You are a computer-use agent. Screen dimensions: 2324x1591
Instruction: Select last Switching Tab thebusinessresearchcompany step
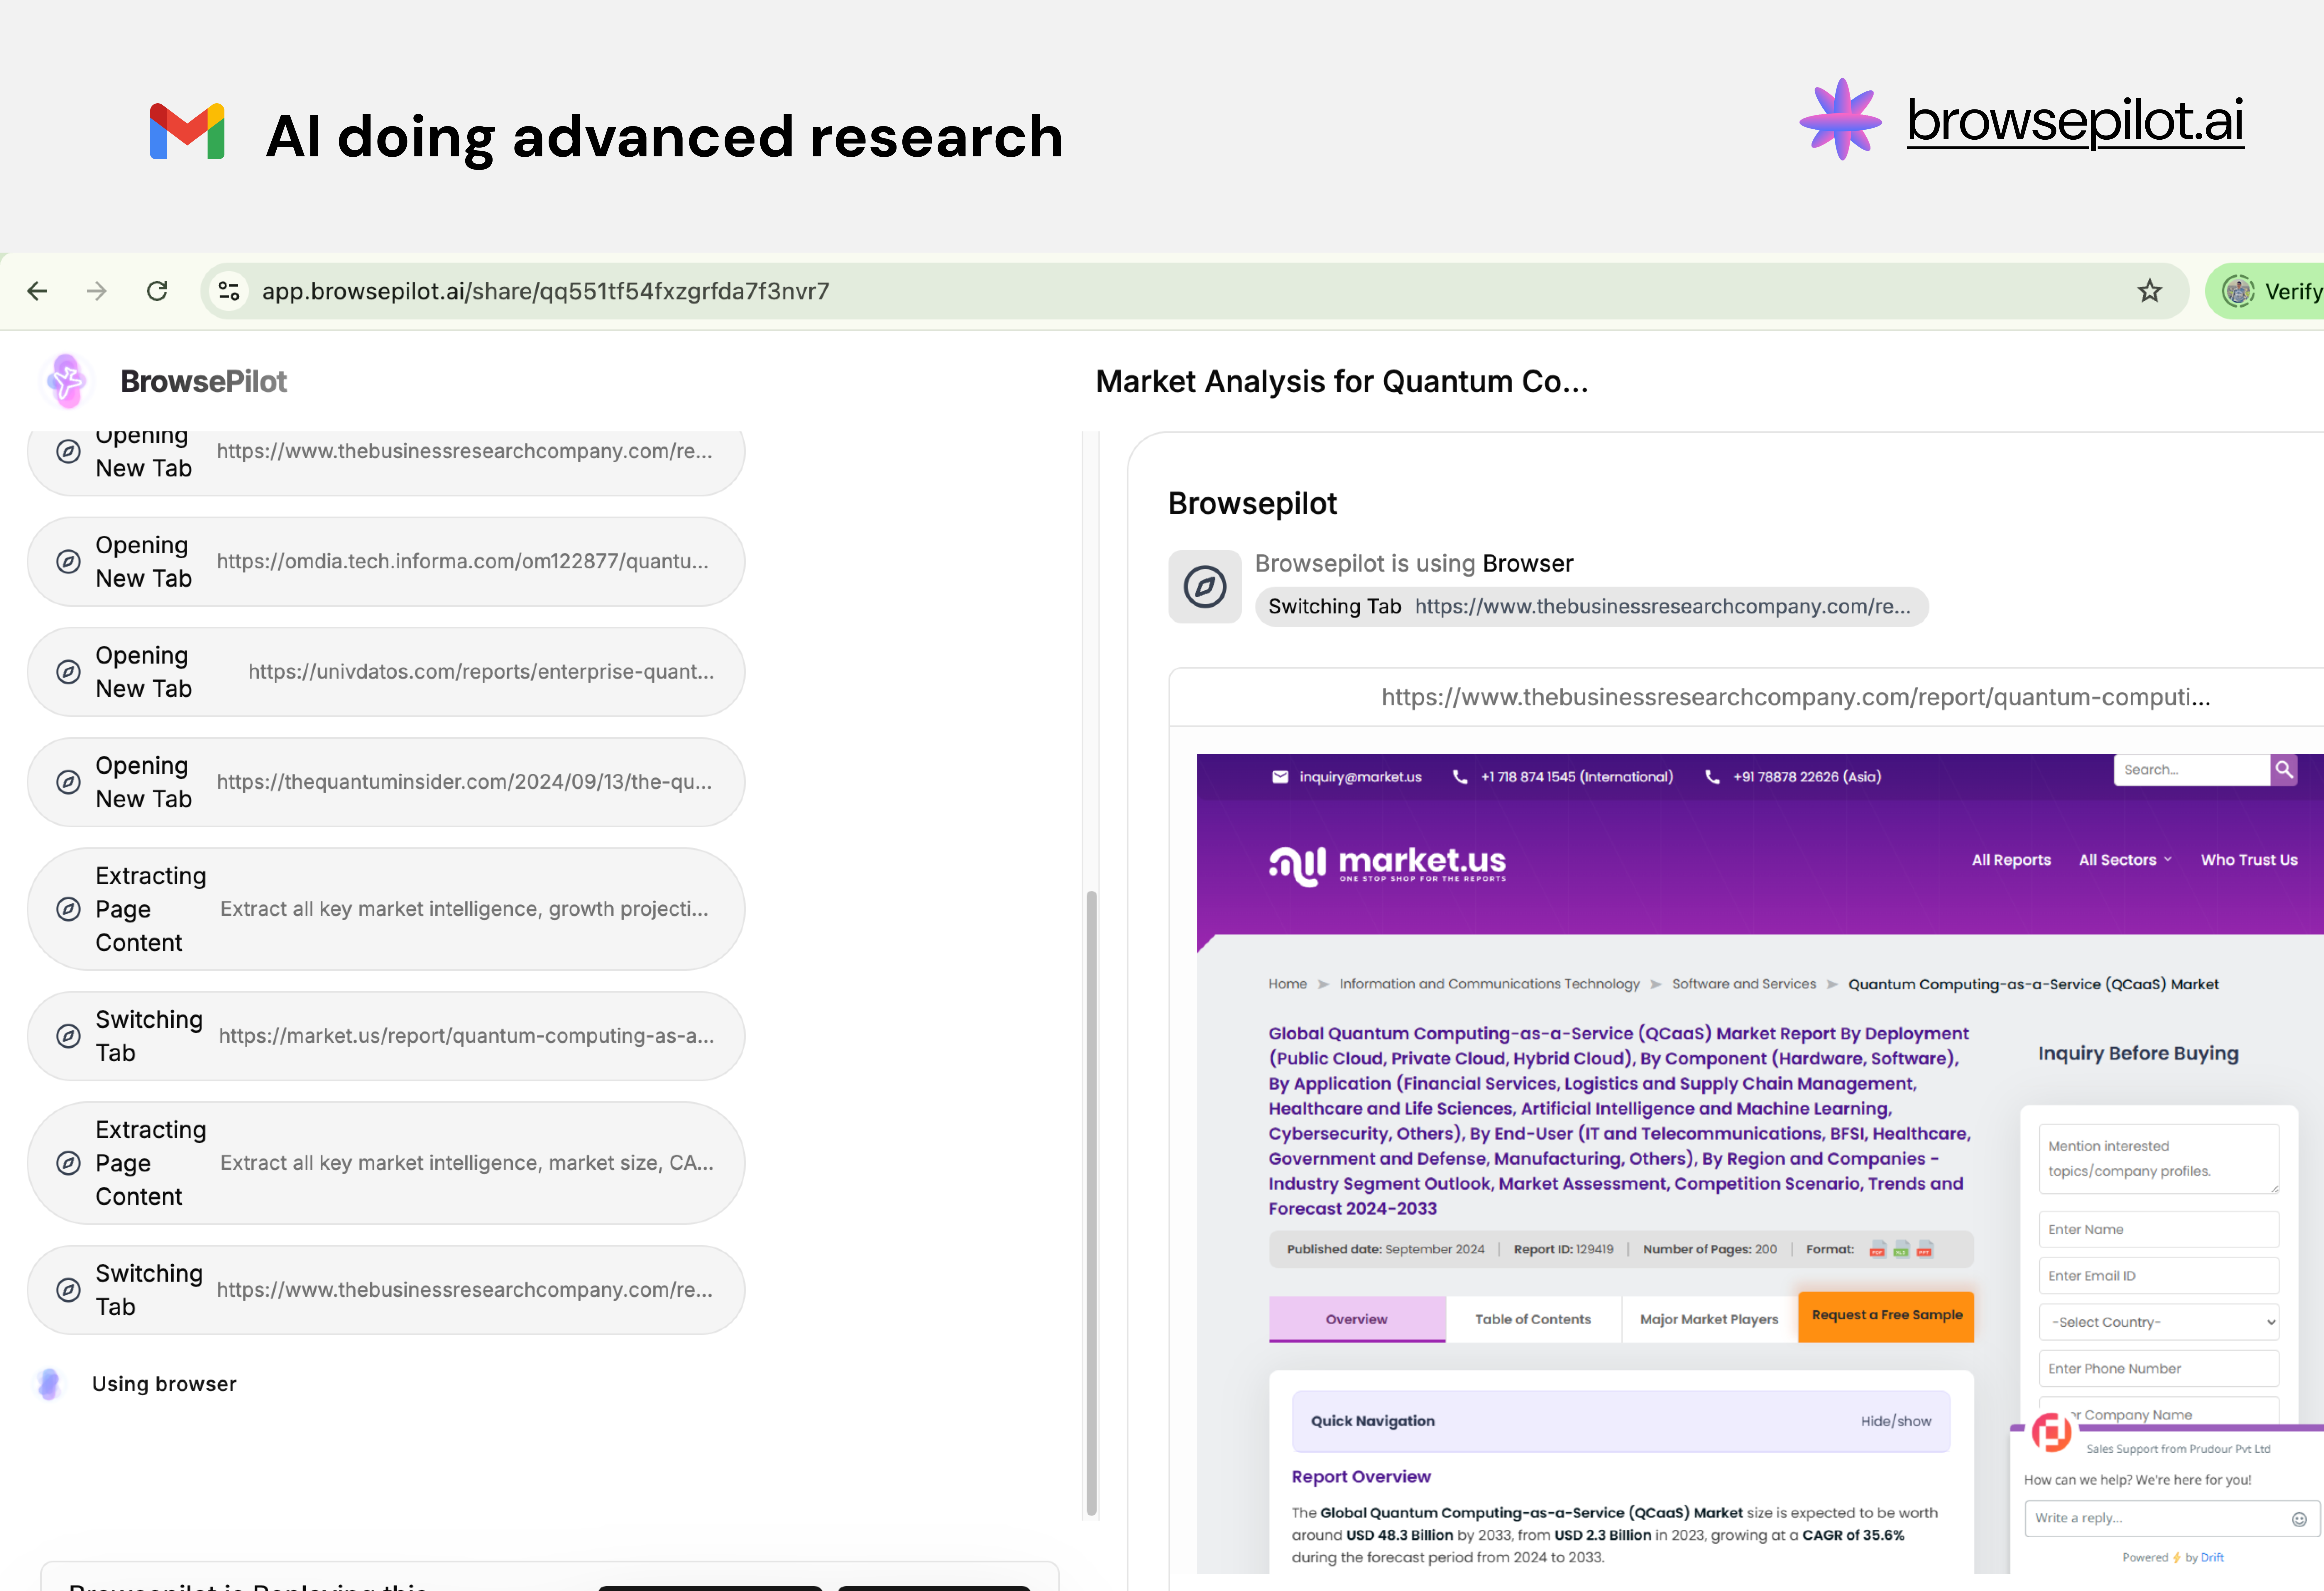click(x=386, y=1290)
